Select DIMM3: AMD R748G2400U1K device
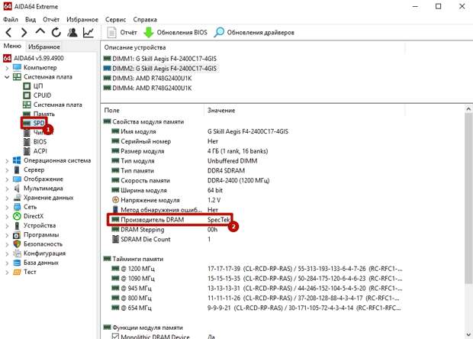Screen dimensions: 473x339 pos(147,78)
